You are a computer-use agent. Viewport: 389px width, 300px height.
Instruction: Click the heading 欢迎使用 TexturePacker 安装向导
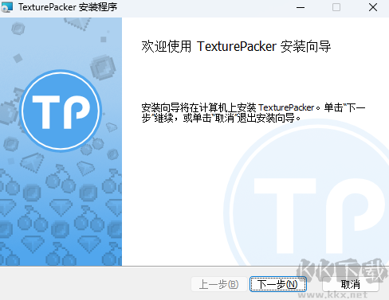(236, 46)
